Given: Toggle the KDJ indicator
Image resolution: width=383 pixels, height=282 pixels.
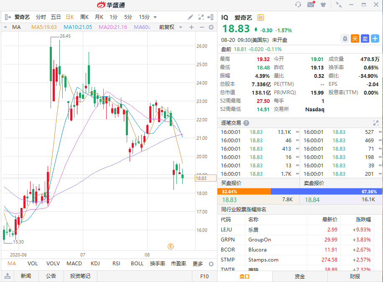Looking at the screenshot, I should [x=95, y=264].
